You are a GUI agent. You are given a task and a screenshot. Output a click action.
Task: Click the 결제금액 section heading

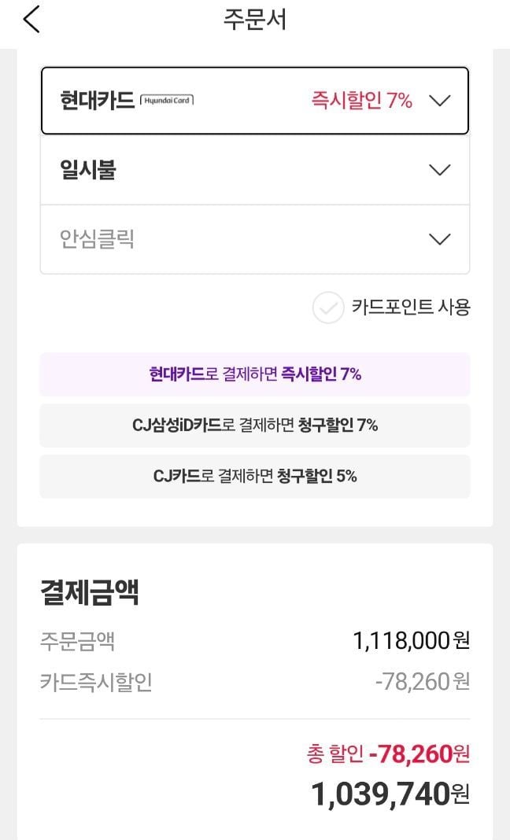point(90,592)
